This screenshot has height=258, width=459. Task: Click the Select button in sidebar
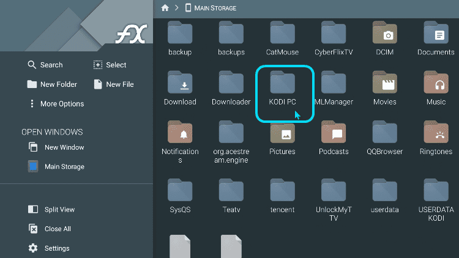tap(110, 65)
